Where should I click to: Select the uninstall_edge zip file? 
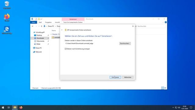pyautogui.click(x=56, y=37)
